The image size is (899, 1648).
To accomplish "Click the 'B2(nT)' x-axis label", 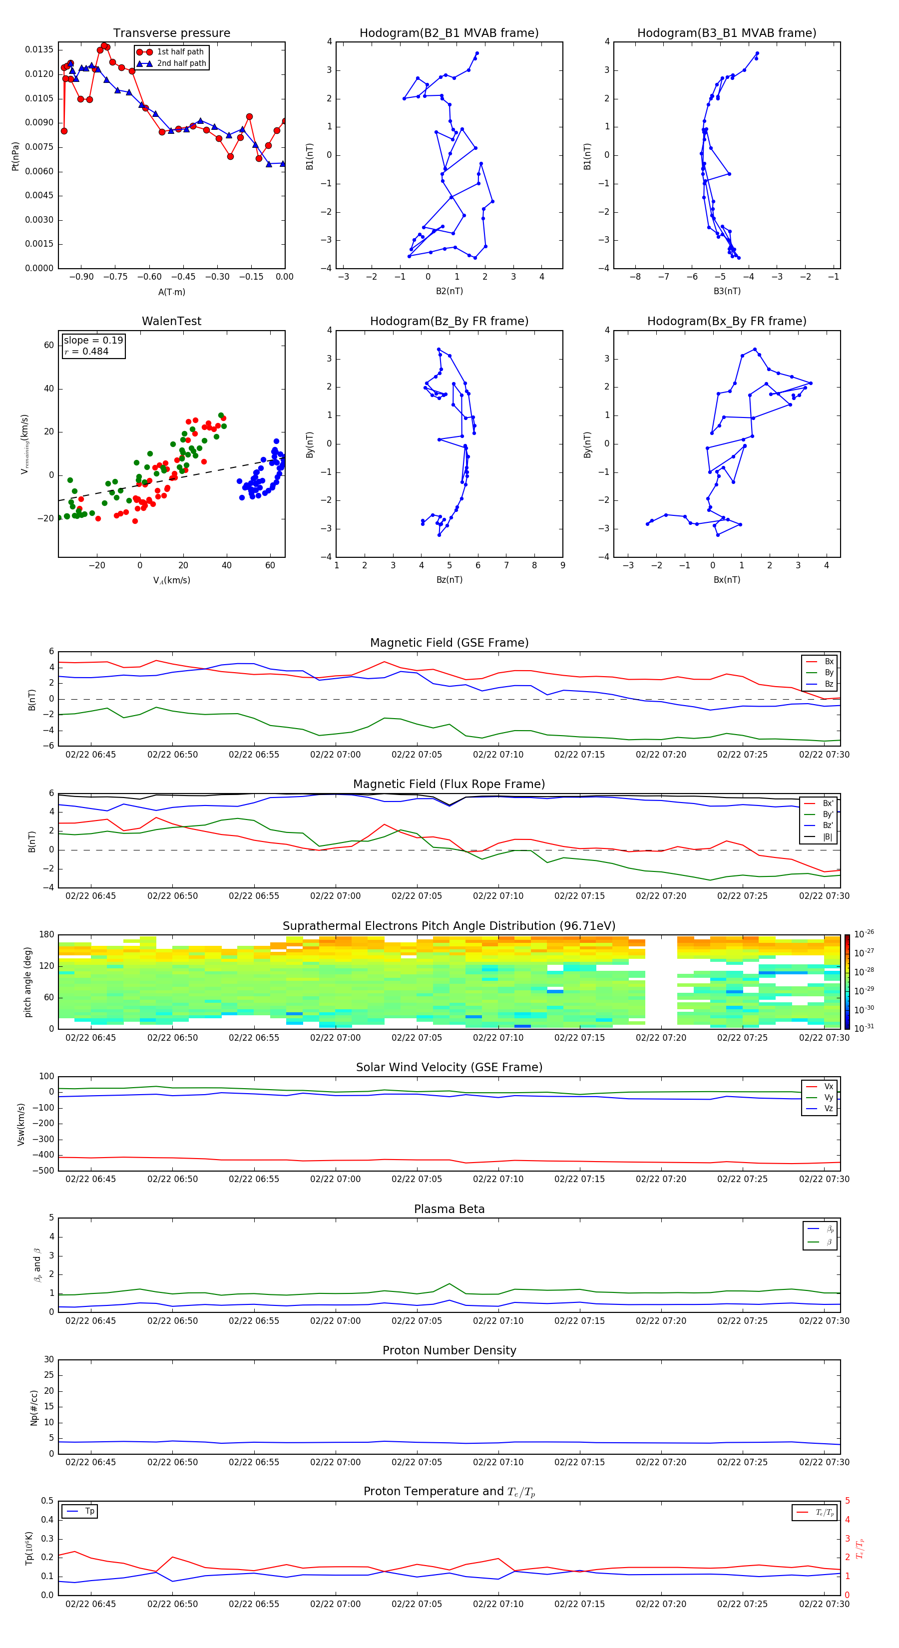I will click(449, 291).
